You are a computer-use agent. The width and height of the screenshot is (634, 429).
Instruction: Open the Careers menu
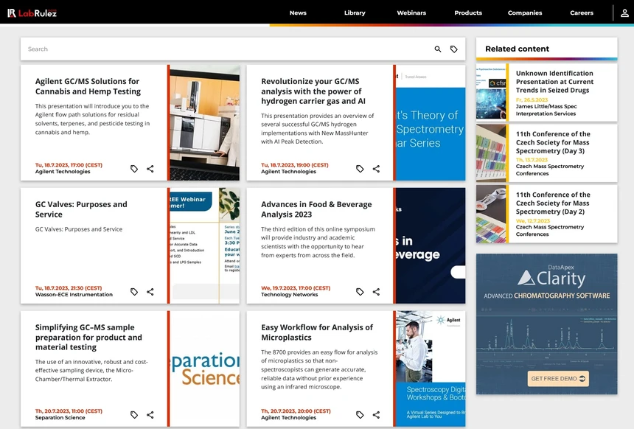[x=582, y=13]
